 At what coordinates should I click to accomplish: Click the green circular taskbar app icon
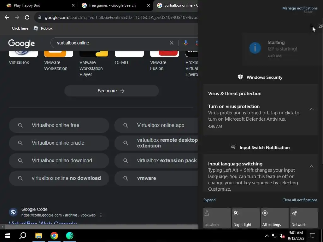coord(70,236)
